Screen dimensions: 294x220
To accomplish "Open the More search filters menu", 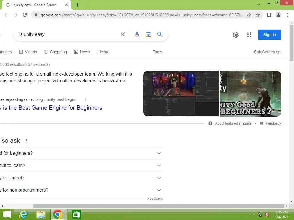I will coord(103,52).
